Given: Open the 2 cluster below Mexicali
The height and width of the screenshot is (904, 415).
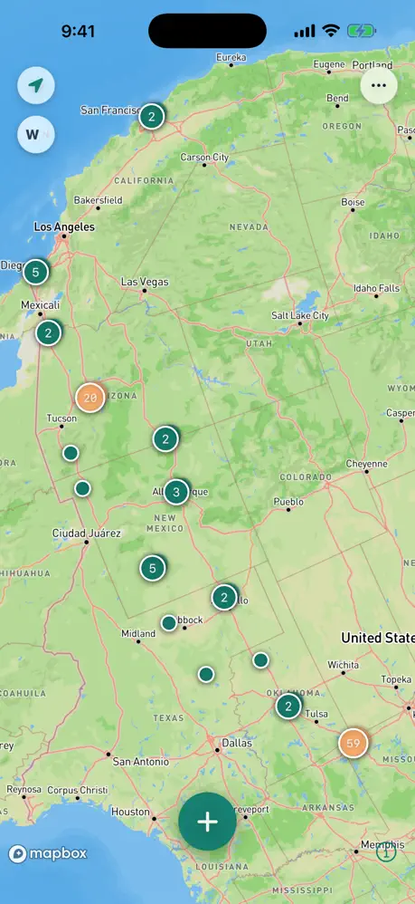Looking at the screenshot, I should click(48, 332).
